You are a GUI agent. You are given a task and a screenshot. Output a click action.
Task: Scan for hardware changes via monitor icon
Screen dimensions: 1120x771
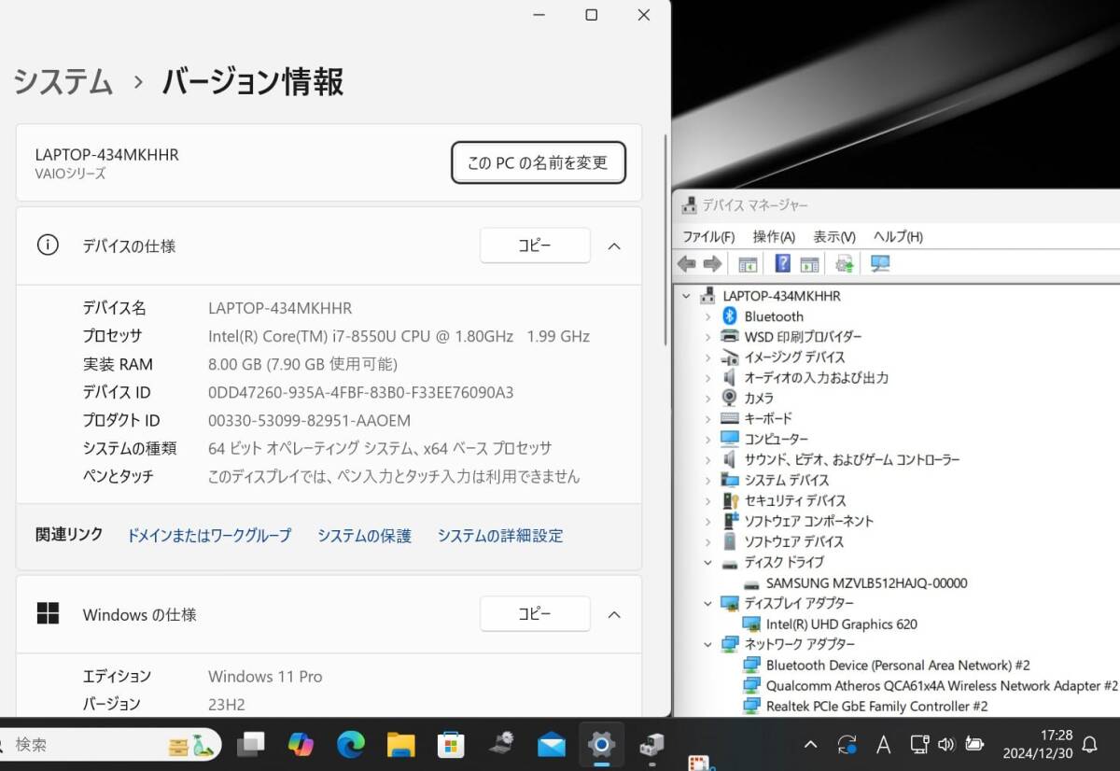coord(880,264)
